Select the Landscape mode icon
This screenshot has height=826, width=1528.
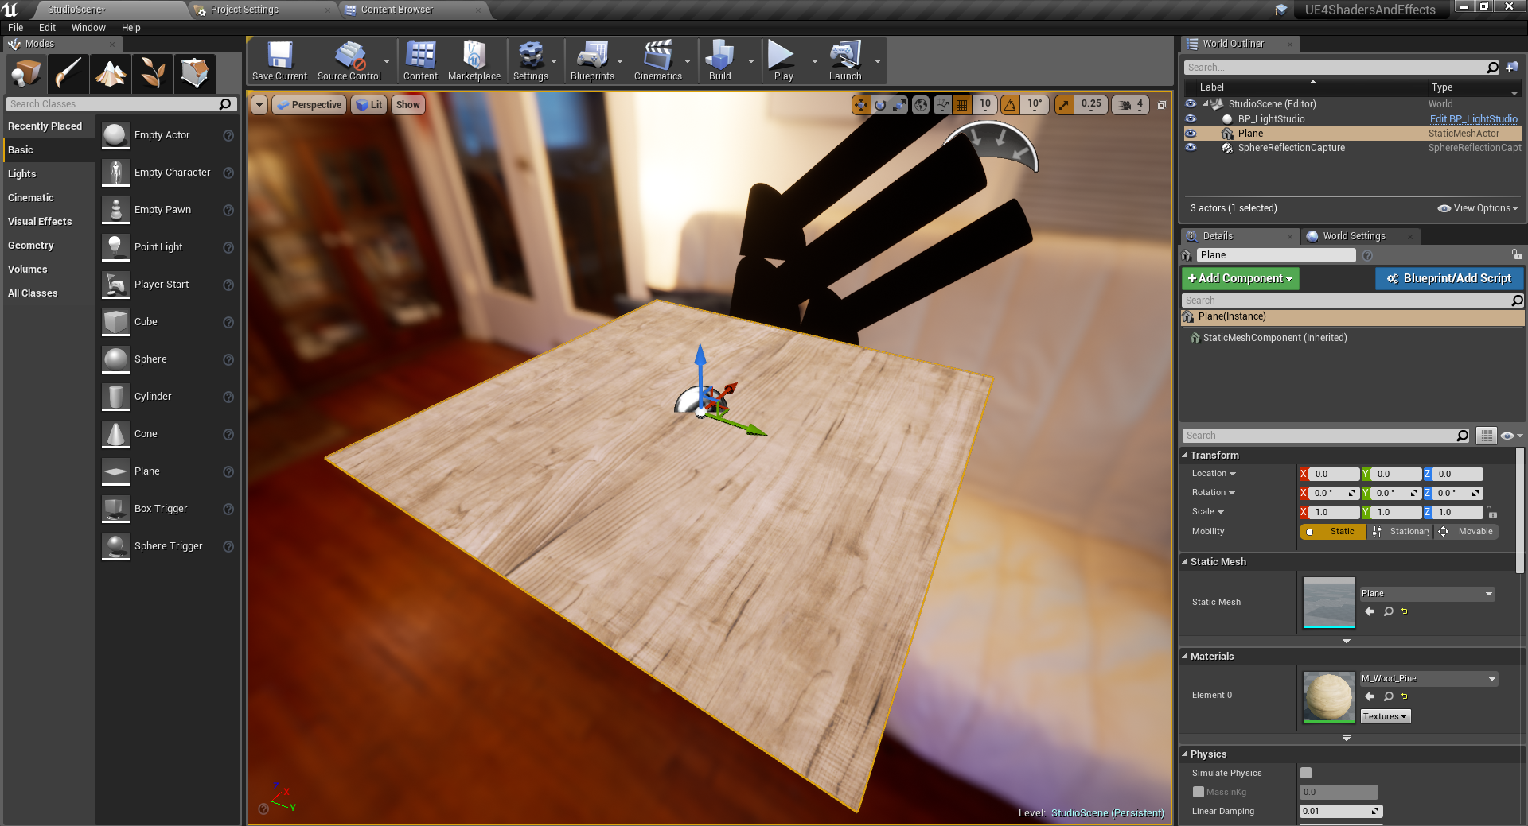tap(111, 73)
